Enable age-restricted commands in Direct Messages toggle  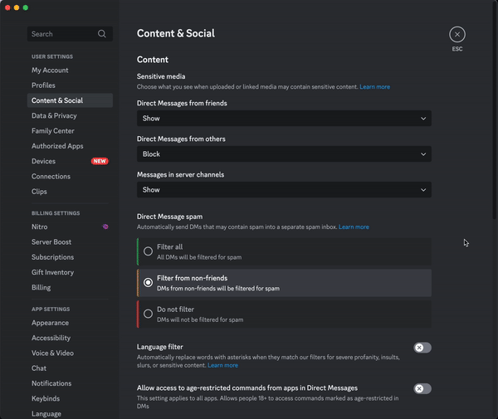point(422,388)
